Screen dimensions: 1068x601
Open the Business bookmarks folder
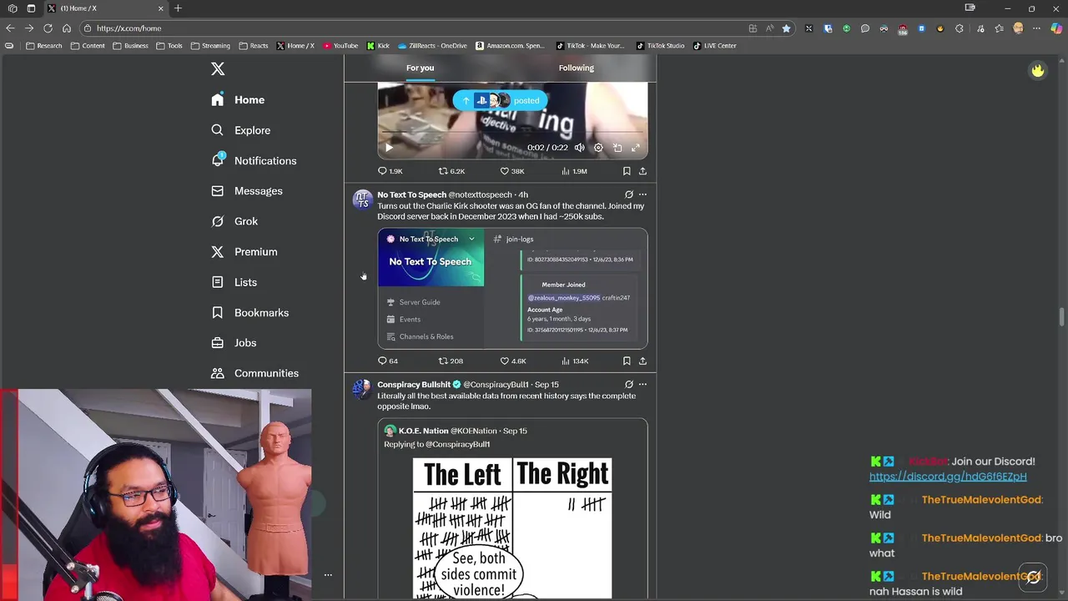pyautogui.click(x=130, y=46)
